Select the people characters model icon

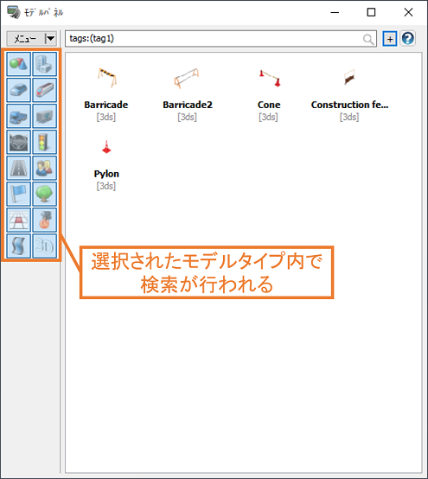click(x=45, y=168)
